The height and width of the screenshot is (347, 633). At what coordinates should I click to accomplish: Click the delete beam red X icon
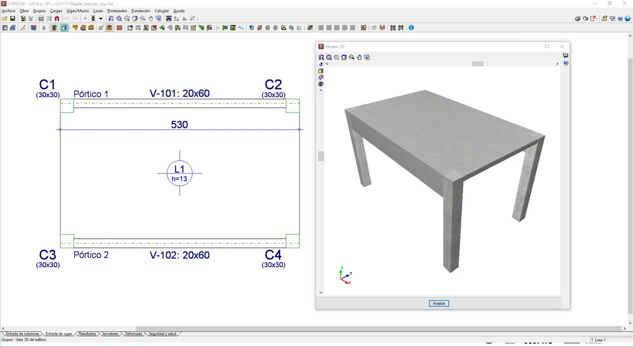point(154,28)
